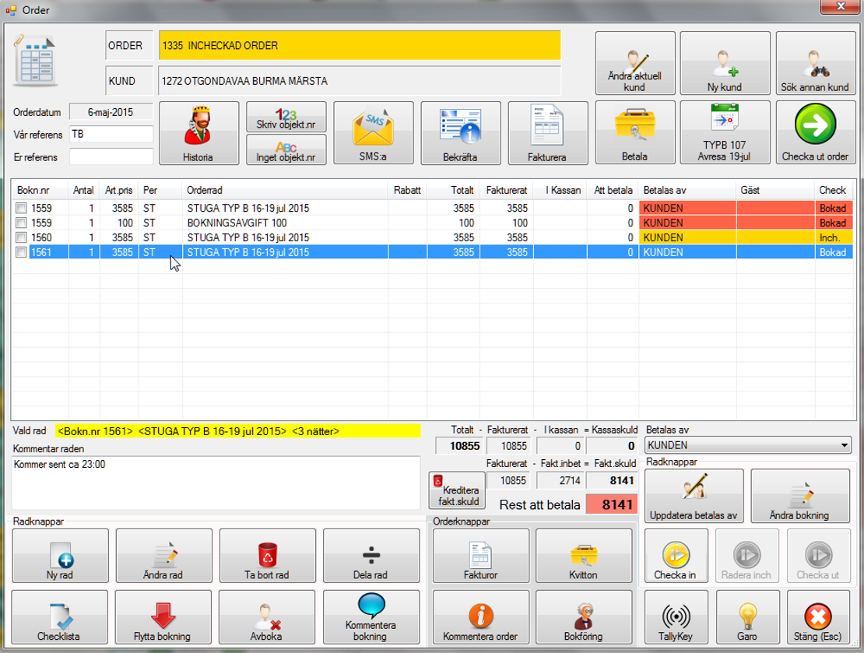Add a new row with Ny rad
Viewport: 864px width, 653px height.
point(60,556)
